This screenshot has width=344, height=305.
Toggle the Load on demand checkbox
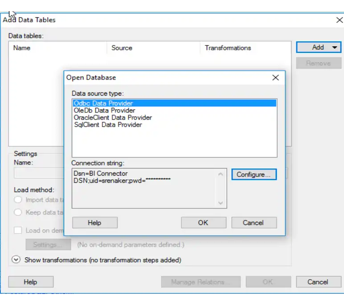tap(18, 230)
